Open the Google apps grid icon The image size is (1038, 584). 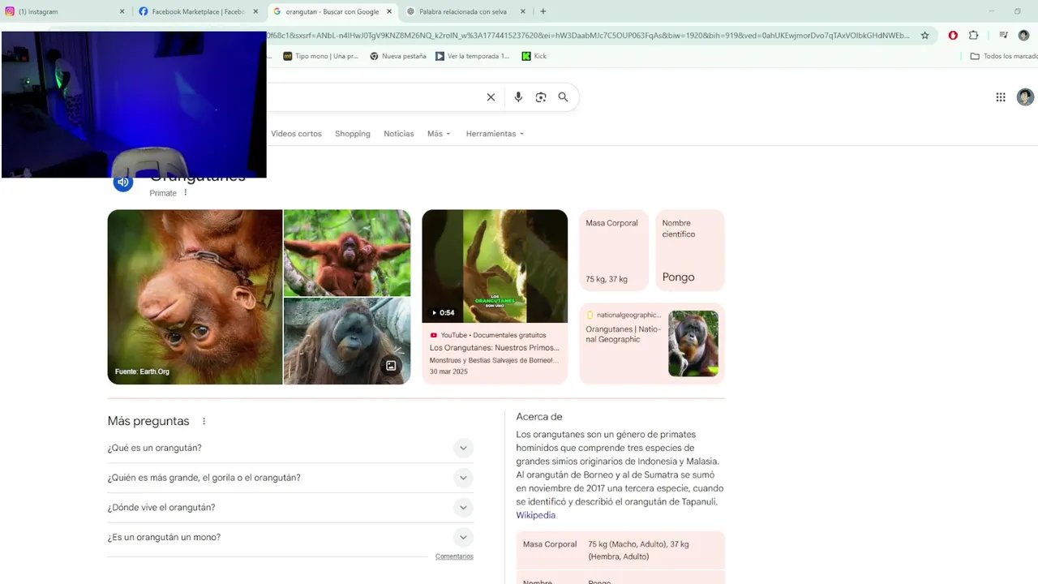(1001, 97)
